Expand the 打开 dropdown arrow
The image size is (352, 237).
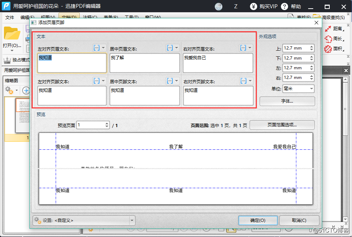[x=12, y=51]
